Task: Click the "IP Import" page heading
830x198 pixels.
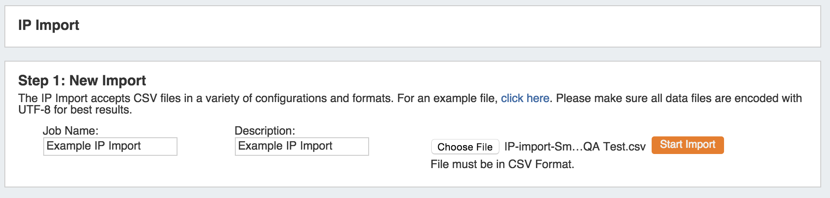Action: [x=49, y=26]
